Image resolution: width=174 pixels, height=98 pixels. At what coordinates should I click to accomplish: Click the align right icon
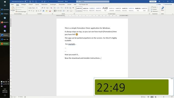point(59,11)
